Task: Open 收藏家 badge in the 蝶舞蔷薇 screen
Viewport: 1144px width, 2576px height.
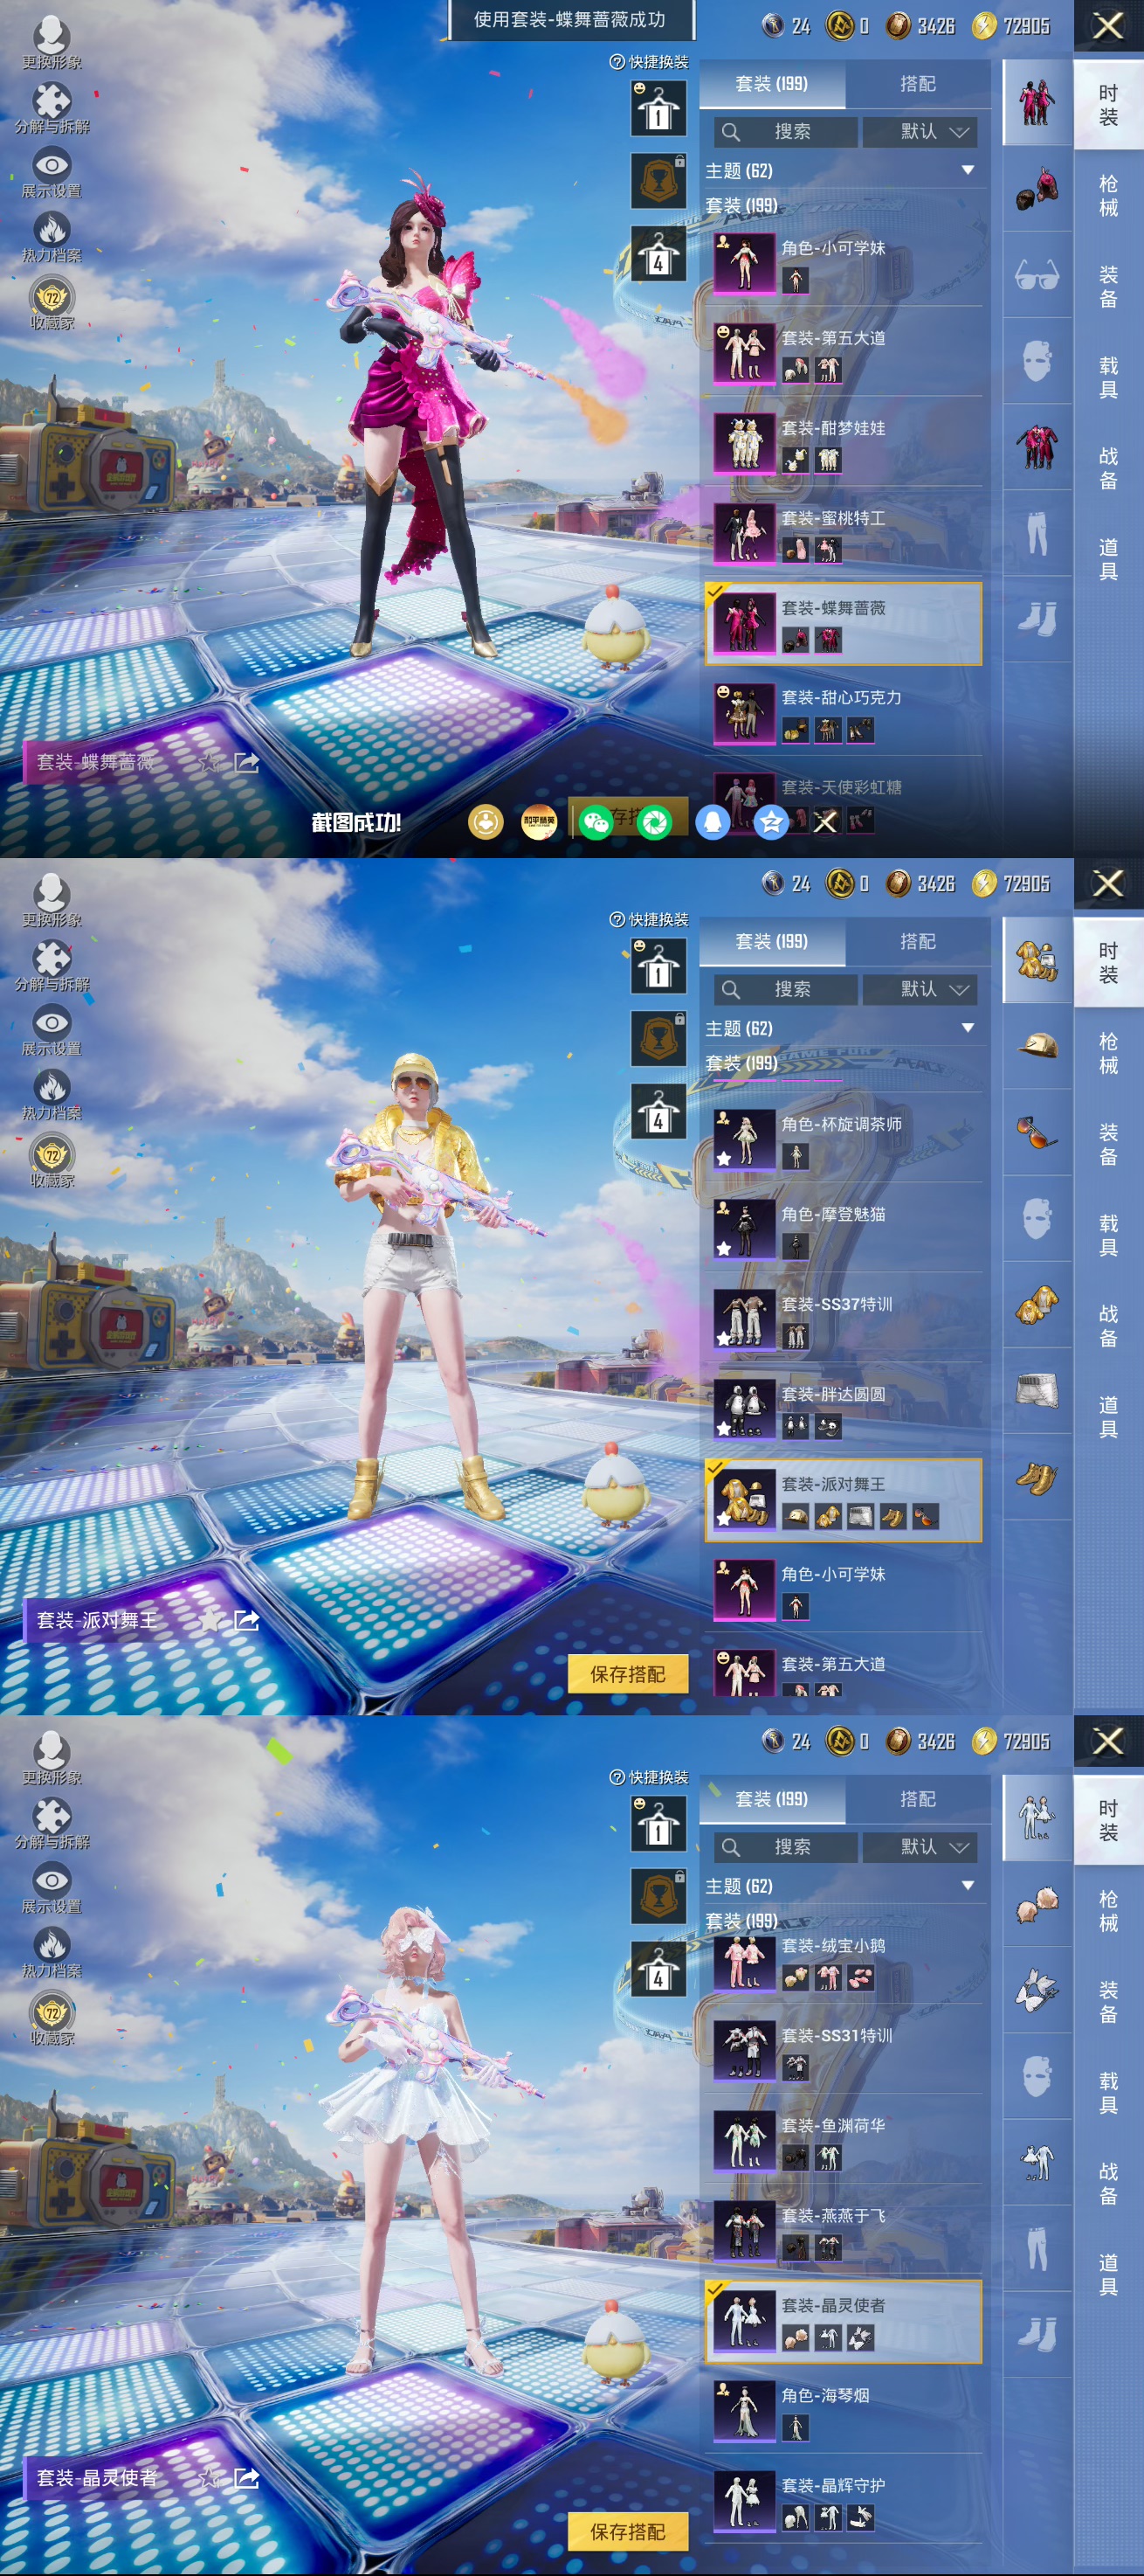Action: coord(52,296)
